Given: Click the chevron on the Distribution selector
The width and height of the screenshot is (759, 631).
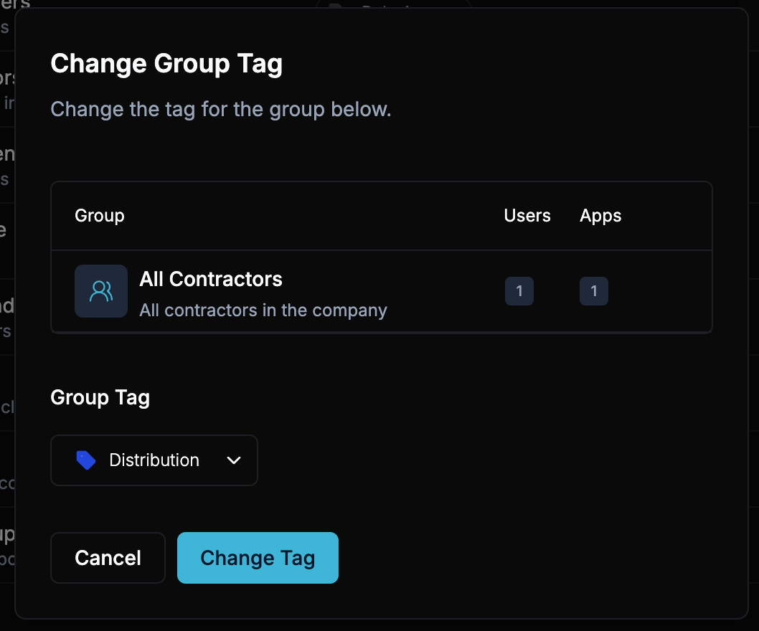Looking at the screenshot, I should 233,460.
